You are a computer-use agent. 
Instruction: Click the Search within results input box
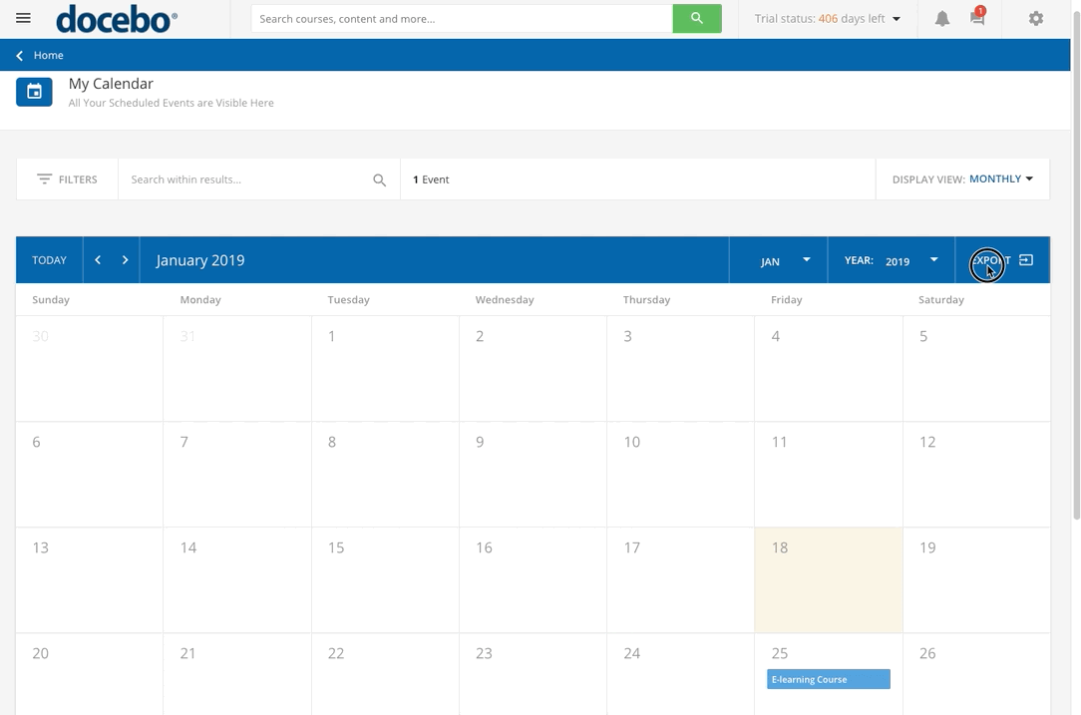239,179
